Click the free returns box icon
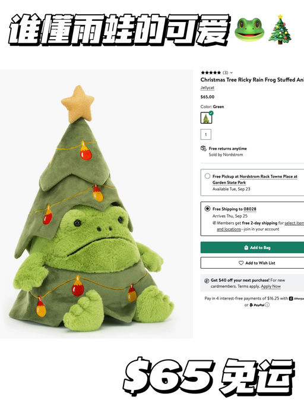This screenshot has width=304, height=406. point(203,149)
